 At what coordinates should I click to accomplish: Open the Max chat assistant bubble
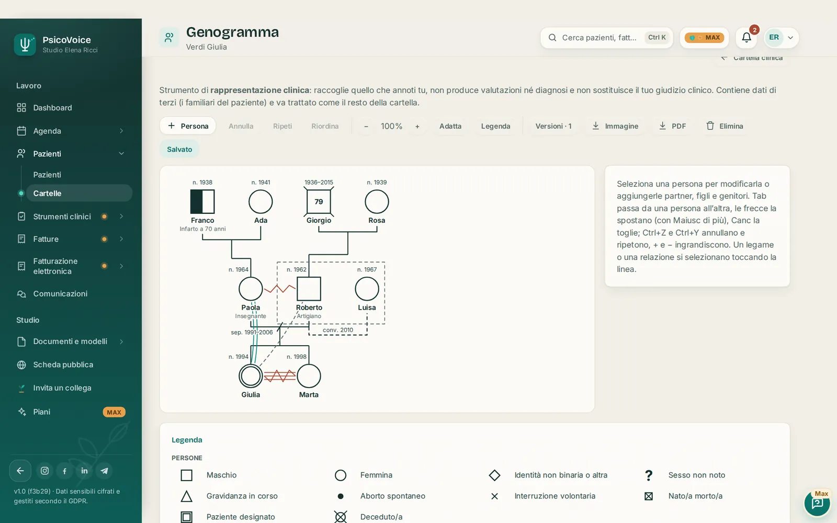817,503
